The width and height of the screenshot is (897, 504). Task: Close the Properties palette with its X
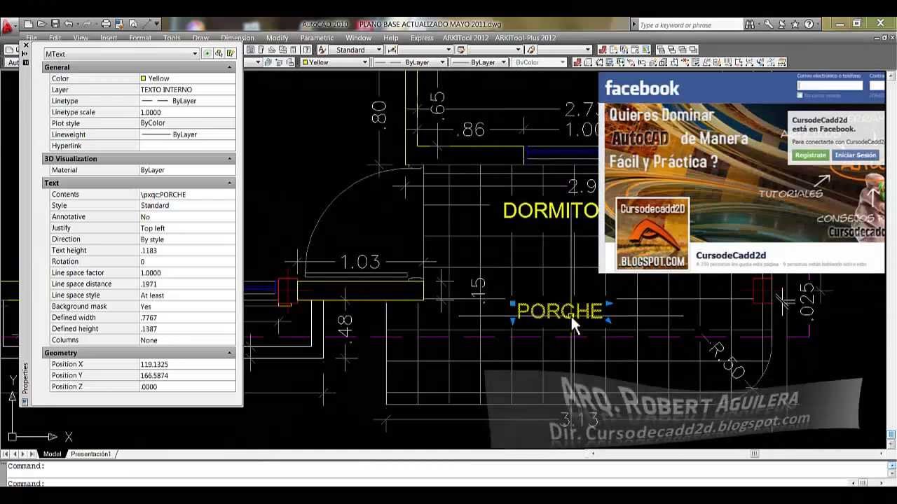coord(26,45)
